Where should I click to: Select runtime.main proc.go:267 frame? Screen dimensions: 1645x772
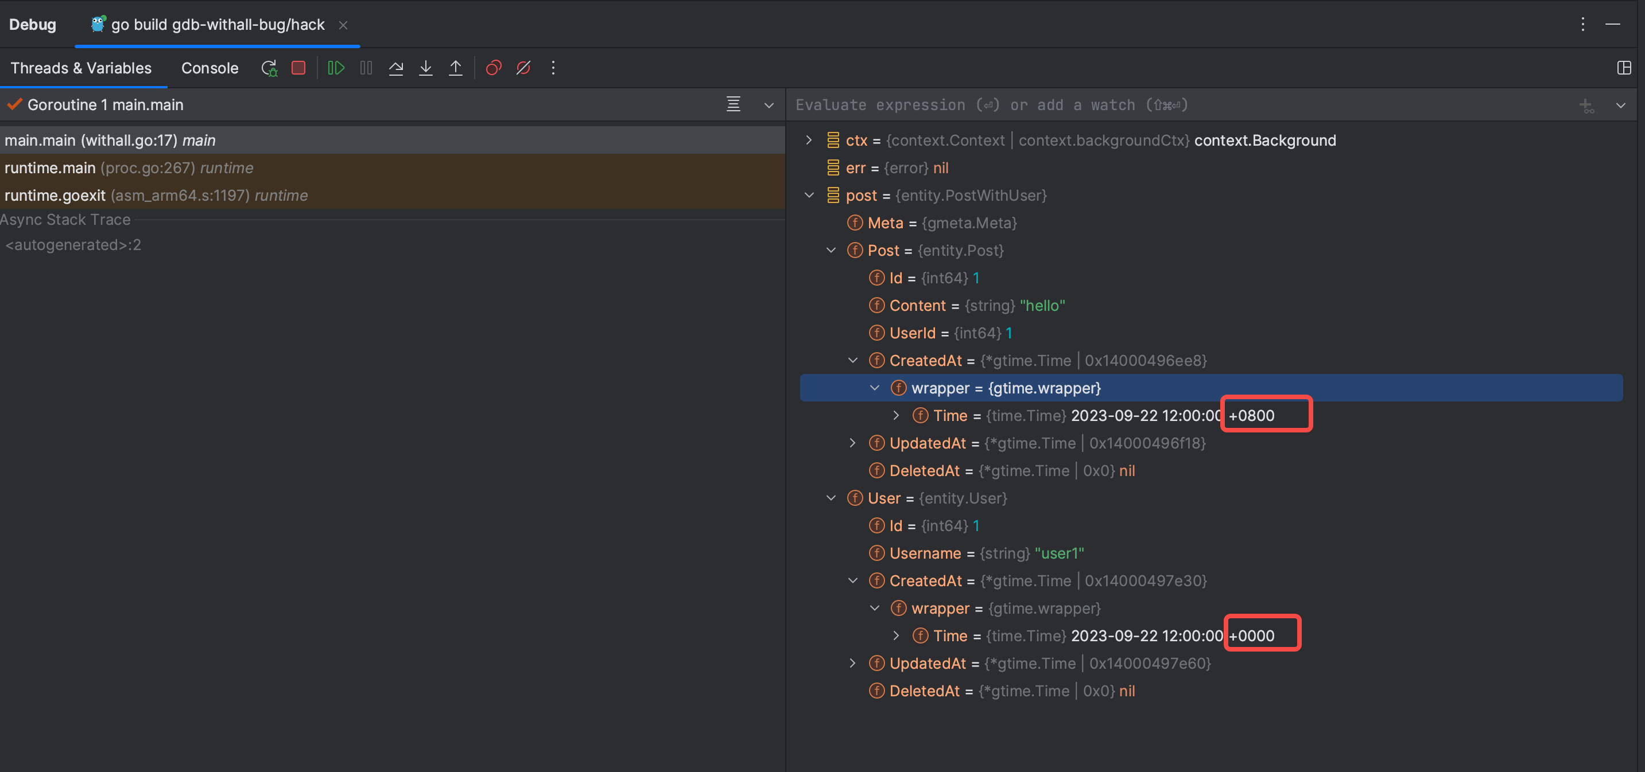point(392,167)
